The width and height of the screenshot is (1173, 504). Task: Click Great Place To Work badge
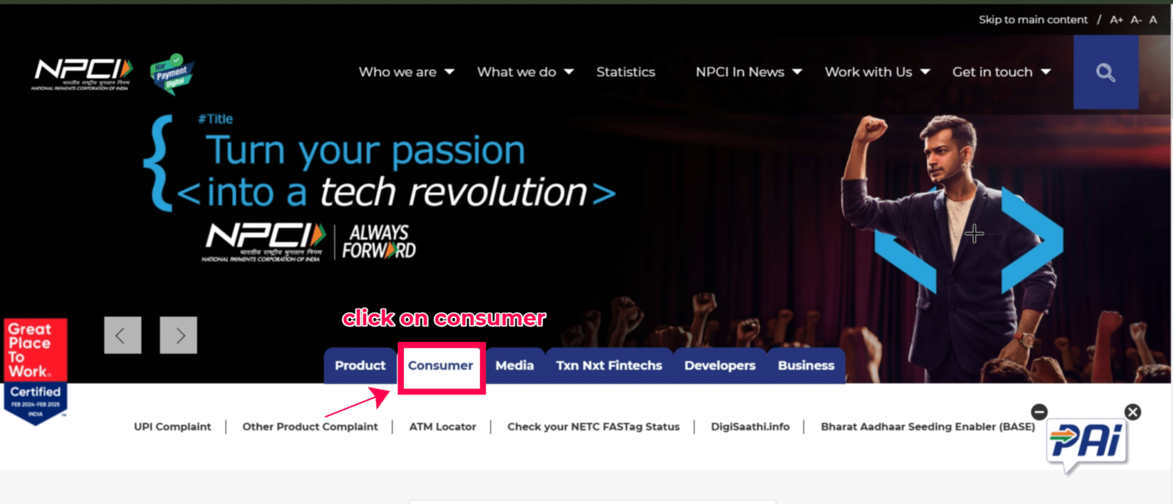point(36,371)
